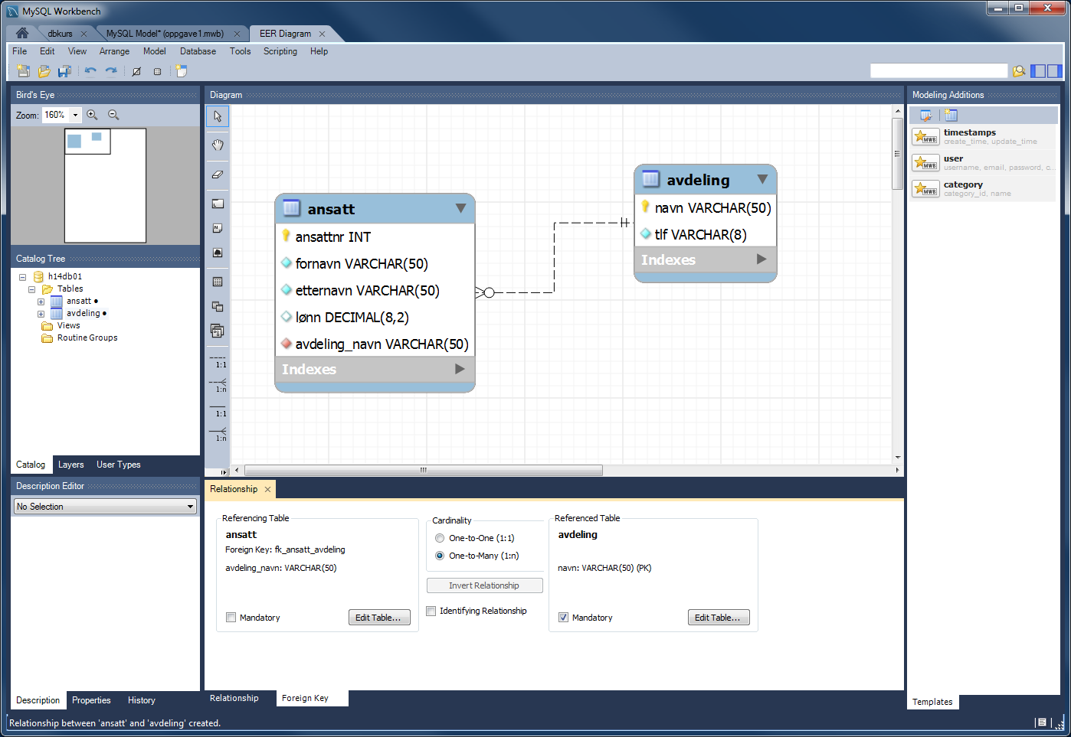Toggle the align-to-grid toolbar icon

coord(157,71)
